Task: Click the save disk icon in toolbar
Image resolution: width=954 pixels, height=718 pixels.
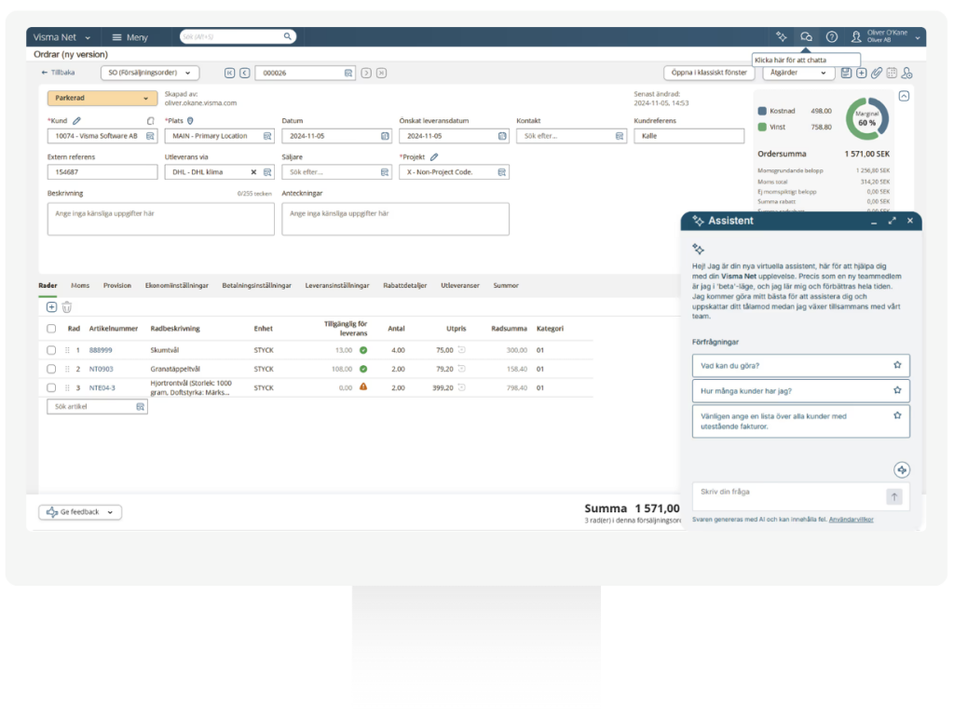Action: [846, 73]
